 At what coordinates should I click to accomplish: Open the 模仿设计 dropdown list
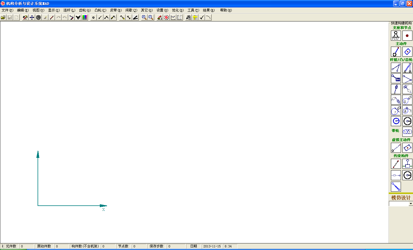point(411,204)
